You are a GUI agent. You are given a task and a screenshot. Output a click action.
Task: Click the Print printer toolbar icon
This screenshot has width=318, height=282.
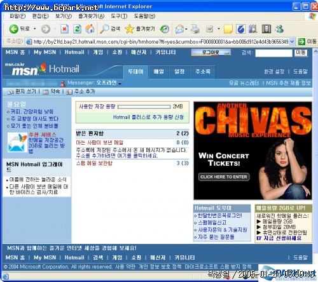[x=195, y=29]
